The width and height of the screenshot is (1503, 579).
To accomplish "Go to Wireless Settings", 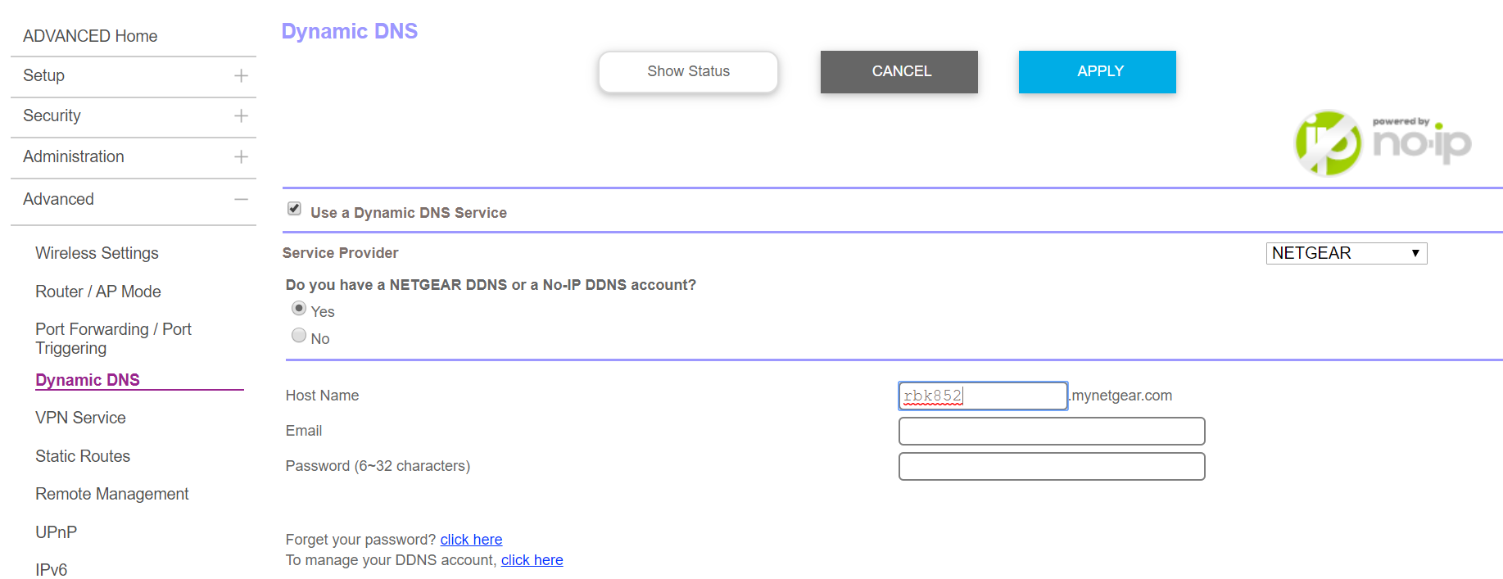I will click(x=97, y=253).
